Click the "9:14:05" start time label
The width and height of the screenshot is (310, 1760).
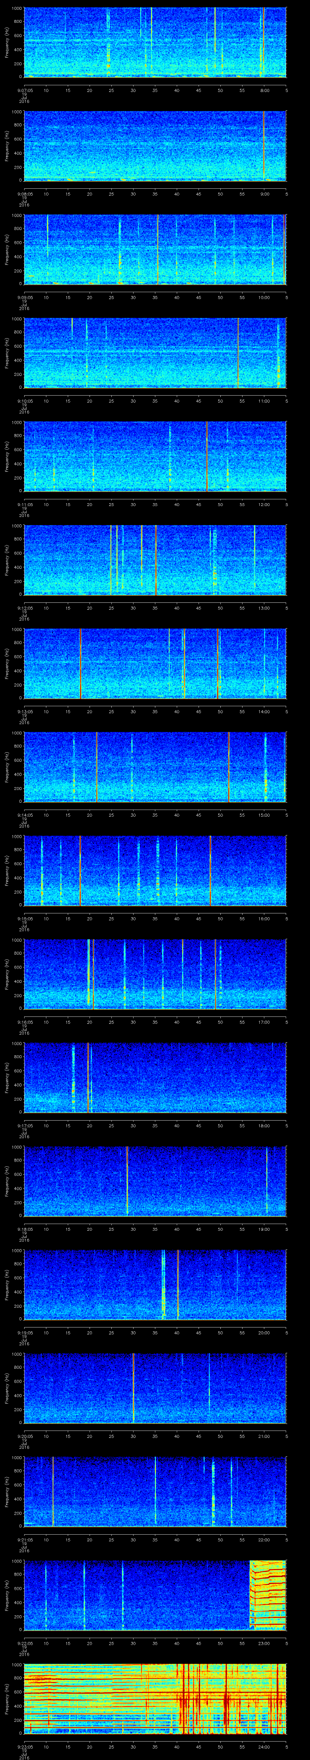tap(25, 815)
